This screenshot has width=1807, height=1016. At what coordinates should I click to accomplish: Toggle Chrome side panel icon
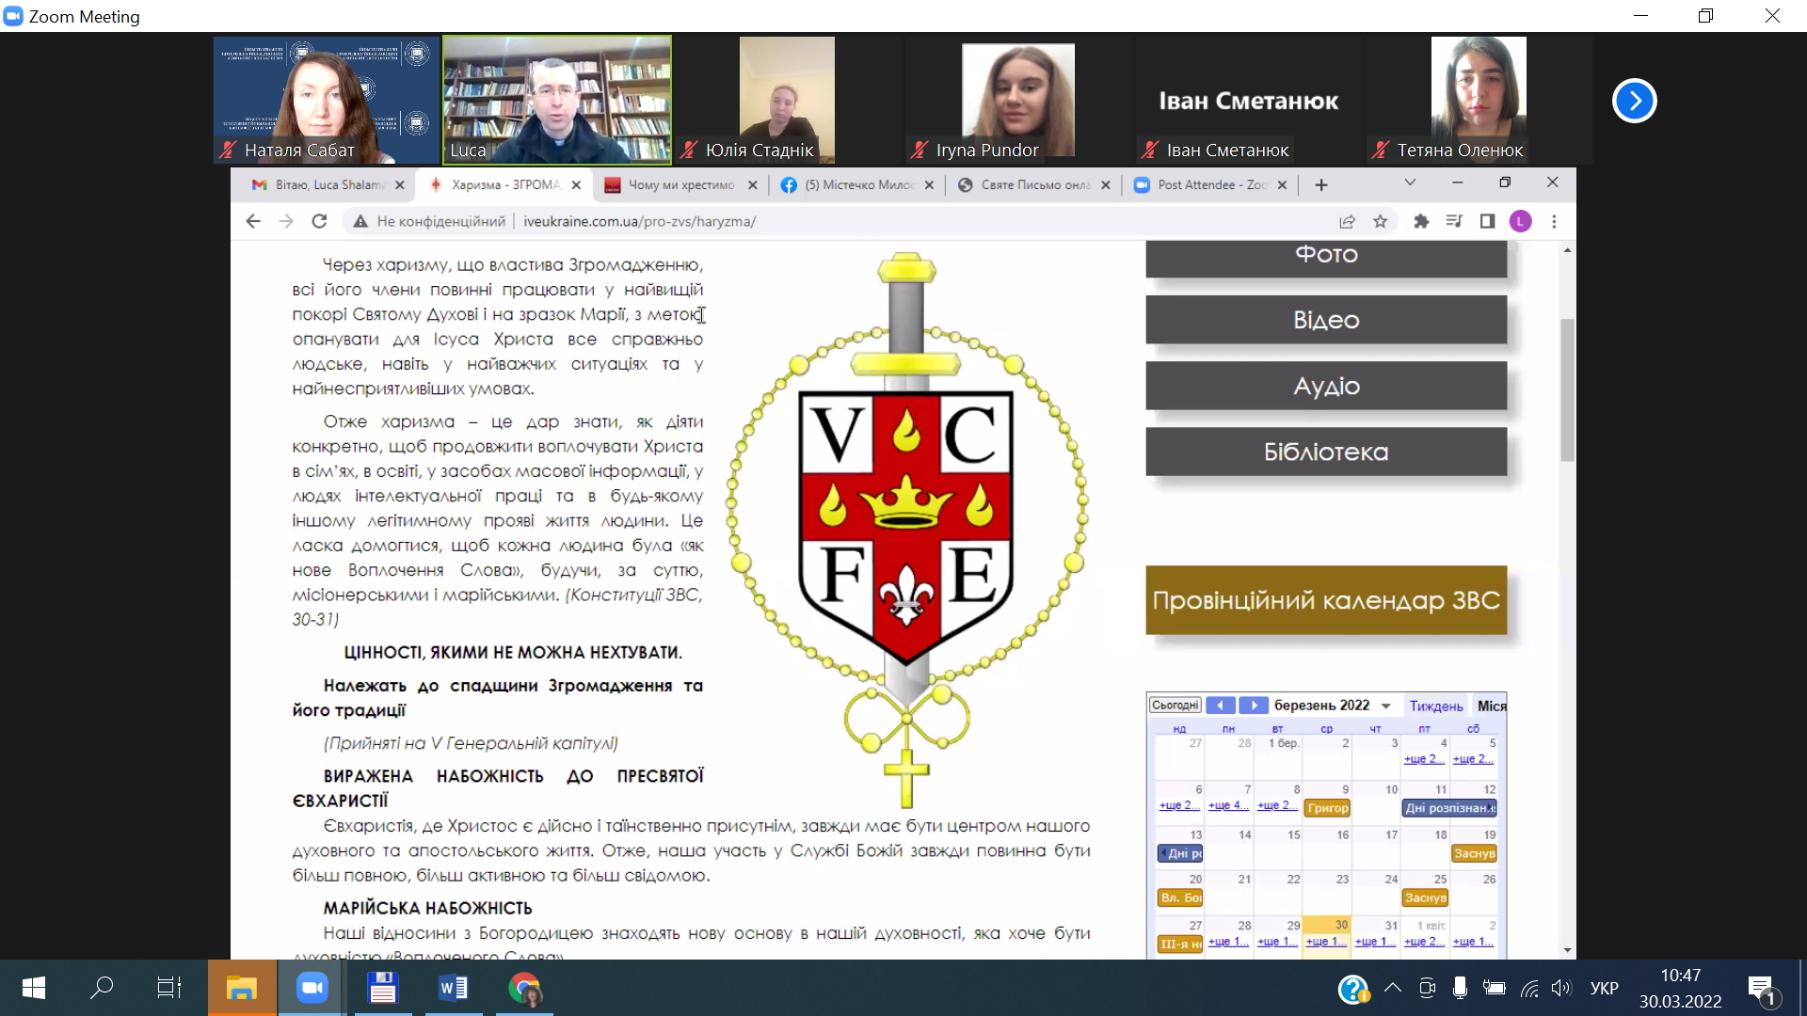click(1487, 221)
